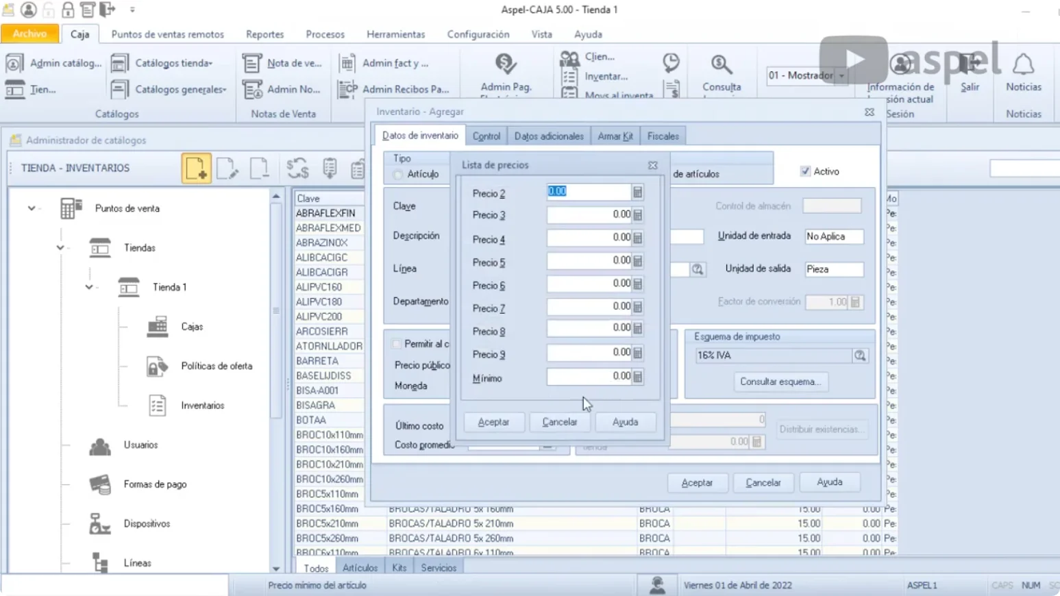The image size is (1060, 596).
Task: Click Aceptar in Lista de precios dialog
Action: click(x=493, y=422)
